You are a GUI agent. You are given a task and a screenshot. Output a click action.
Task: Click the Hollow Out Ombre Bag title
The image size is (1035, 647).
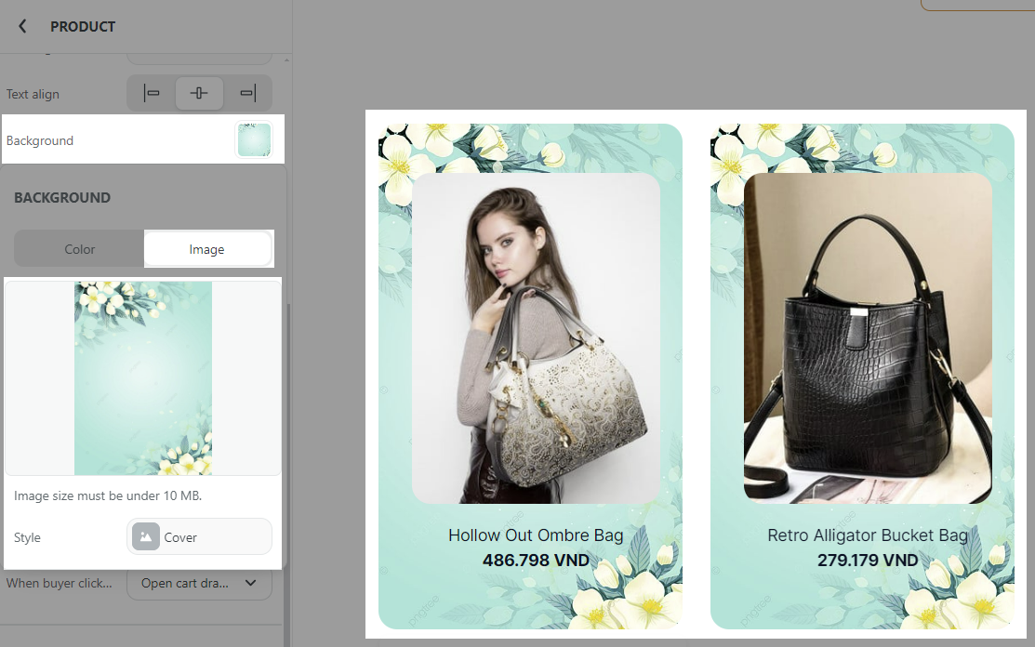point(536,535)
